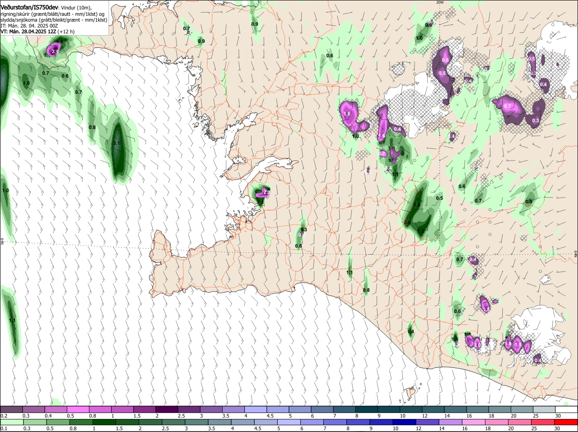The image size is (578, 432).
Task: Click the '1.2' value on the map
Action: pos(421,231)
